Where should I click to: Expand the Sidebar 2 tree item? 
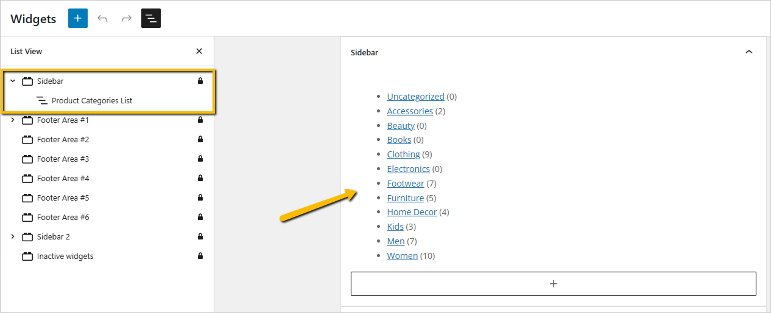[13, 236]
